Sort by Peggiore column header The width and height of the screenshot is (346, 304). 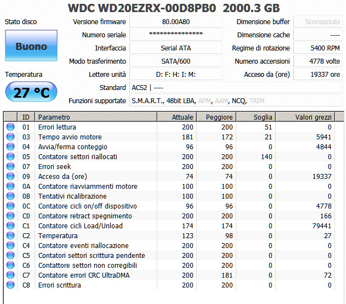(x=217, y=117)
